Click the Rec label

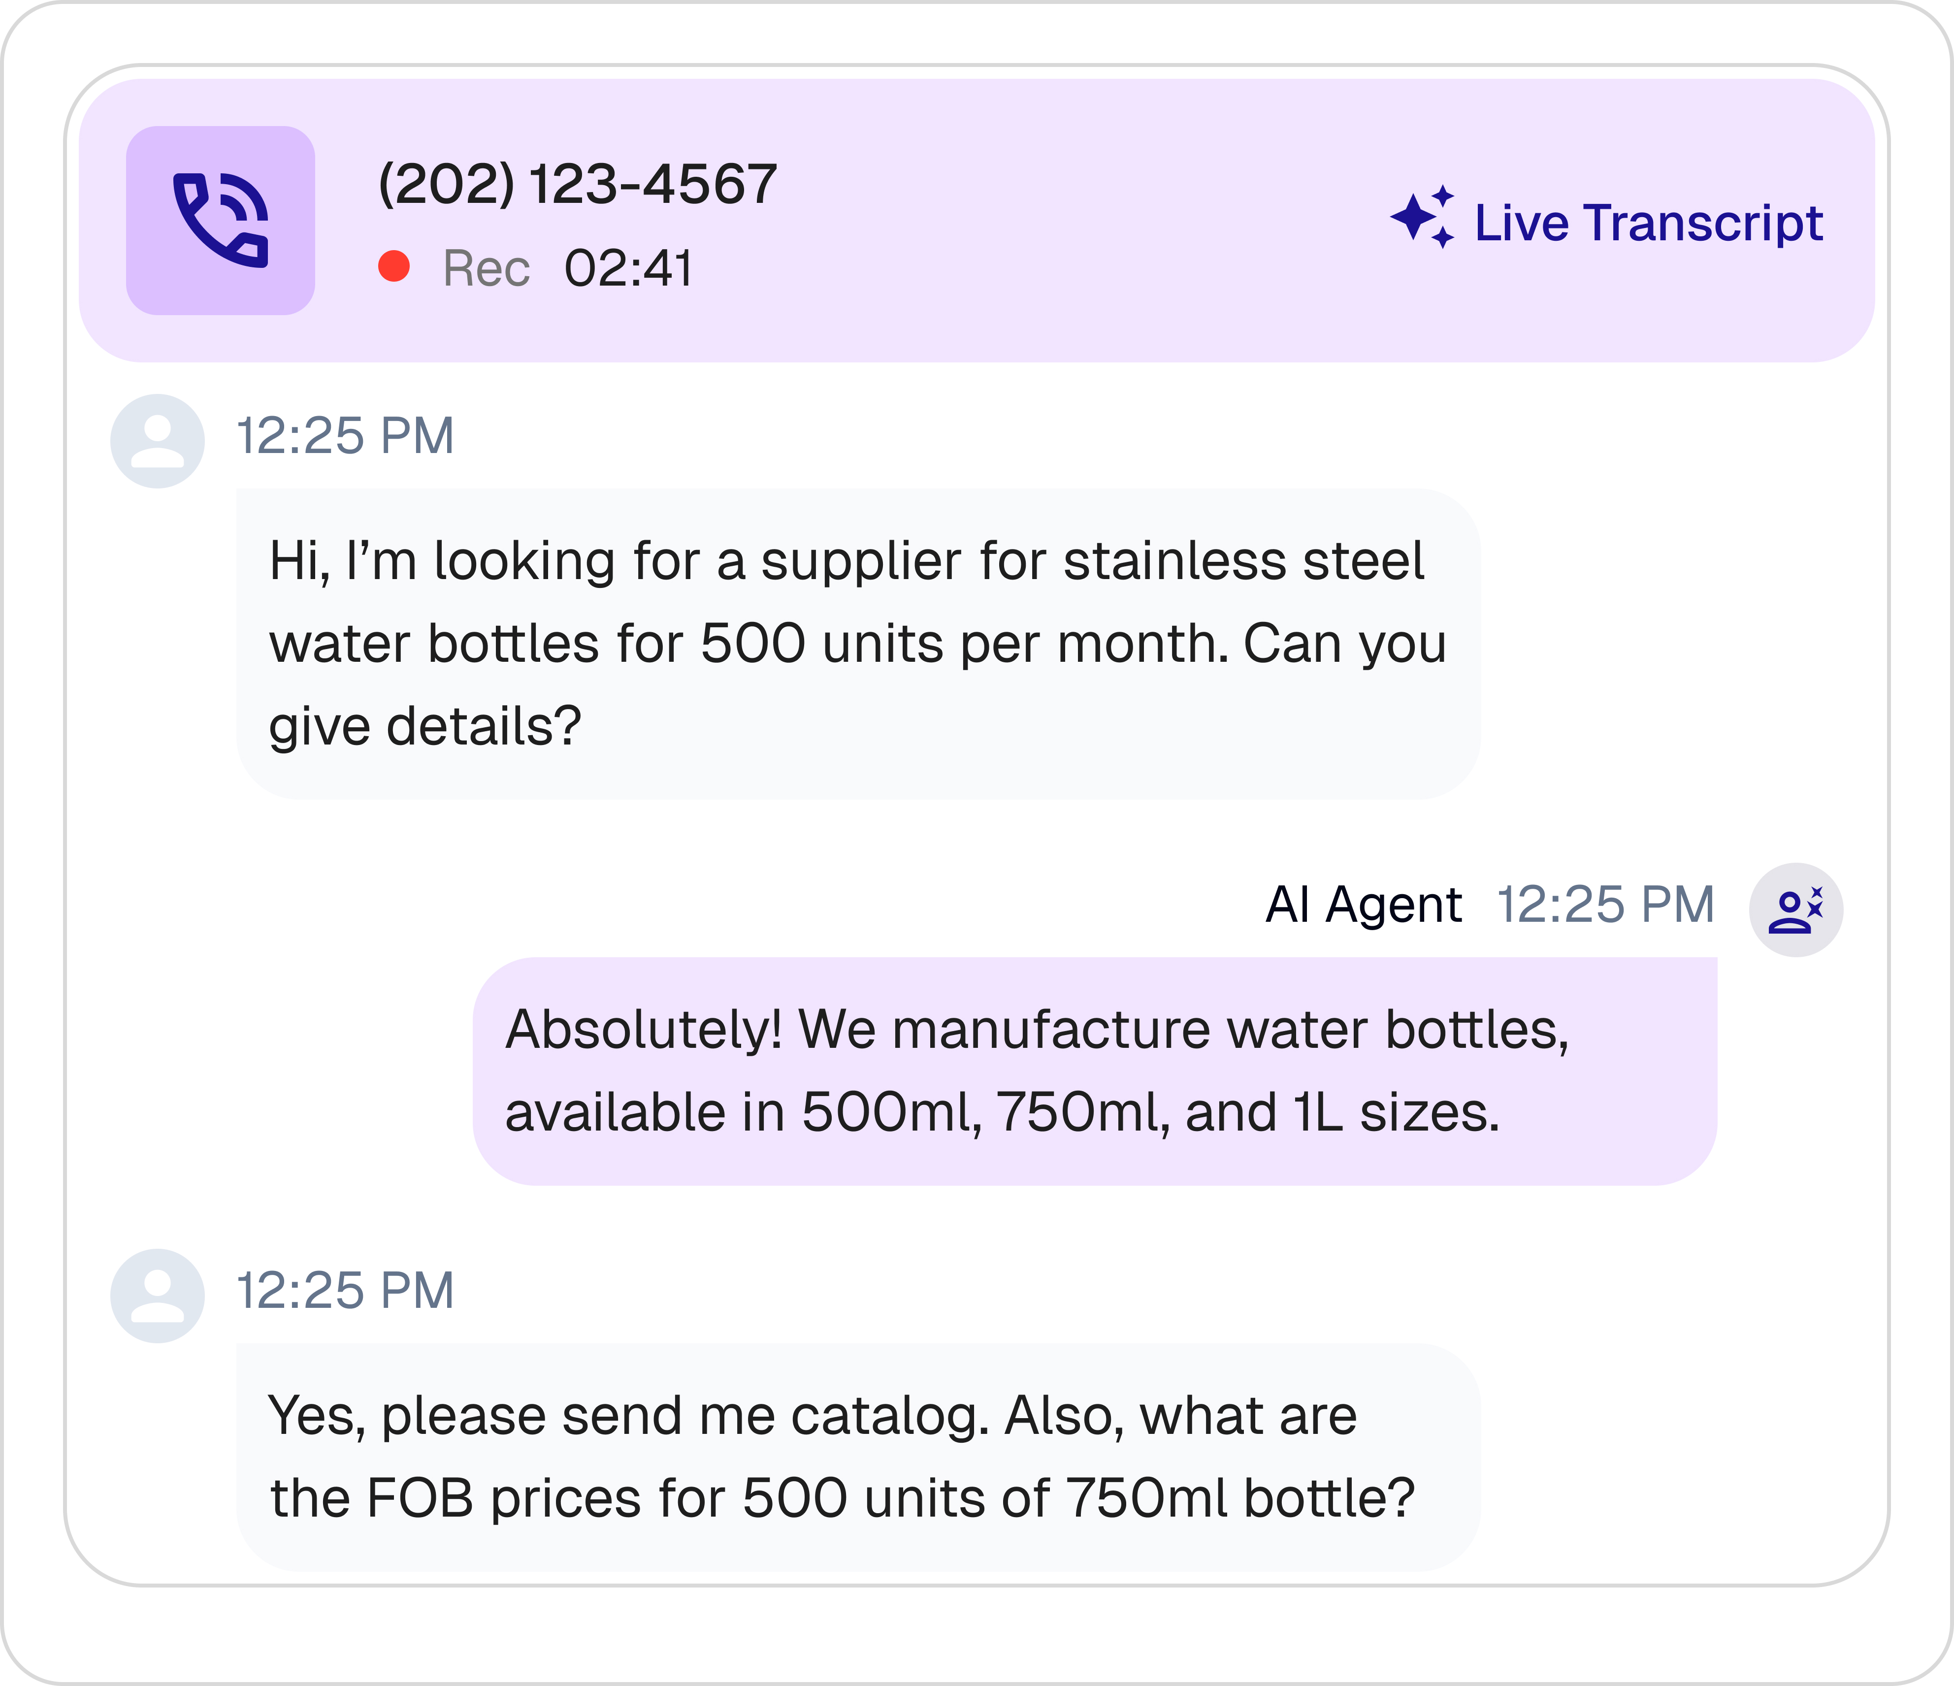[487, 269]
